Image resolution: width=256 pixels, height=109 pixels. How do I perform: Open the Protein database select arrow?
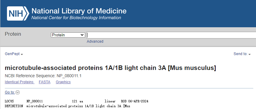82,35
